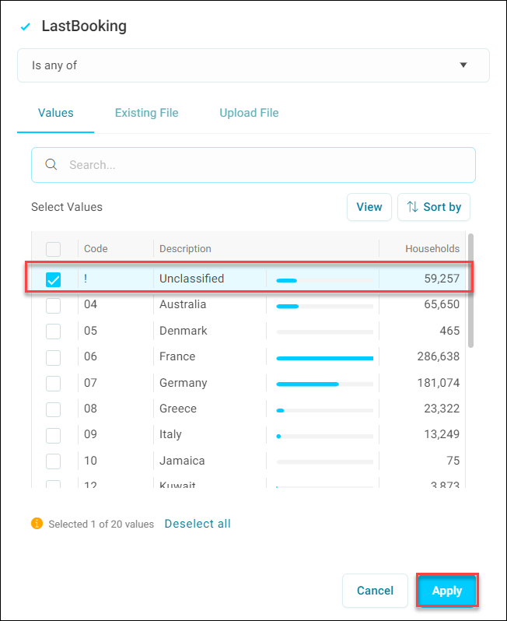Image resolution: width=507 pixels, height=621 pixels.
Task: Click the Households column header
Action: [x=432, y=249]
